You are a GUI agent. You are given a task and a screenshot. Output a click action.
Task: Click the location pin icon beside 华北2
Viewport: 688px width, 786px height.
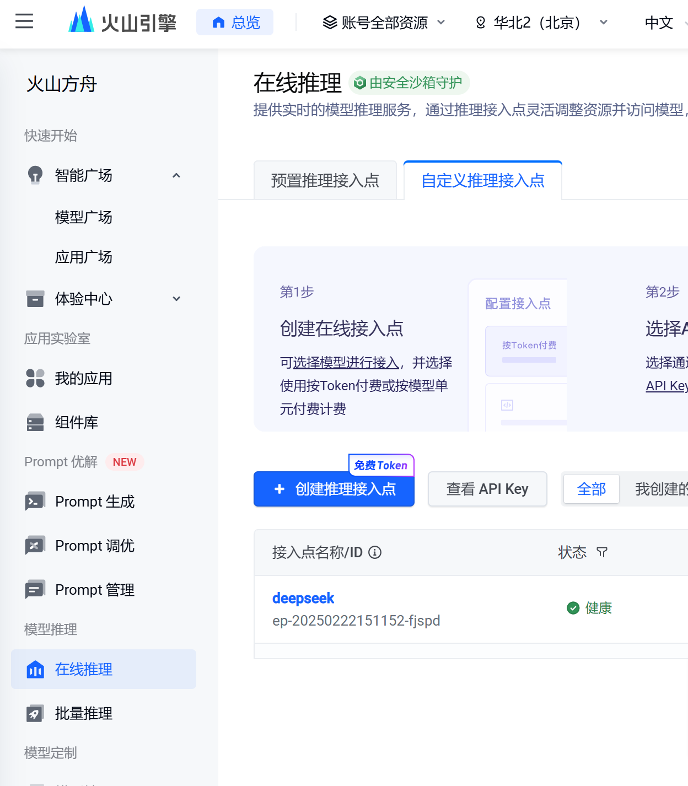pos(481,23)
